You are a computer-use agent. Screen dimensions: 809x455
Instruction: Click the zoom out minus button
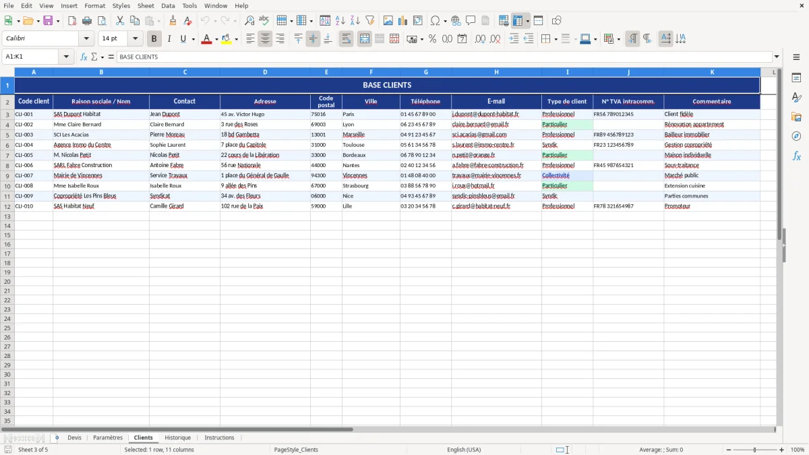727,450
